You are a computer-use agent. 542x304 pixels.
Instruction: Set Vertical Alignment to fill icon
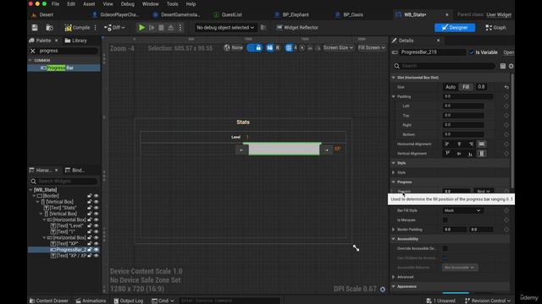pos(482,154)
